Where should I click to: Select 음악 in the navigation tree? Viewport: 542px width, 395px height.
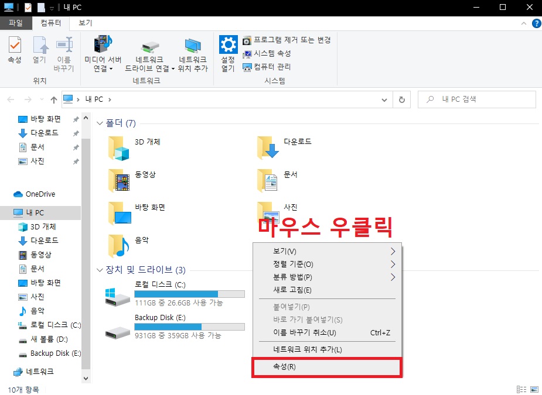point(31,311)
